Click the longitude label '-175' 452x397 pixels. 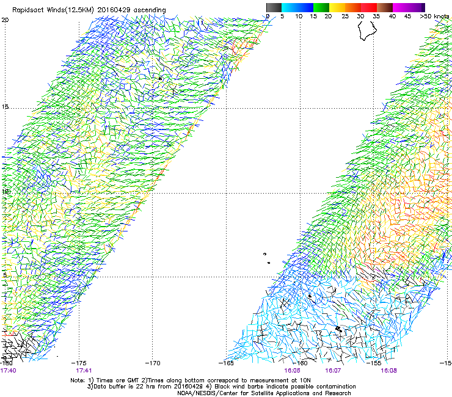click(79, 363)
